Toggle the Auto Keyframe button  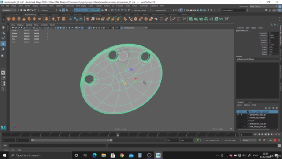point(275,140)
